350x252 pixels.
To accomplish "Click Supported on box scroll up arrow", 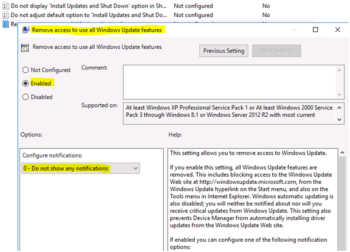I will tap(339, 108).
